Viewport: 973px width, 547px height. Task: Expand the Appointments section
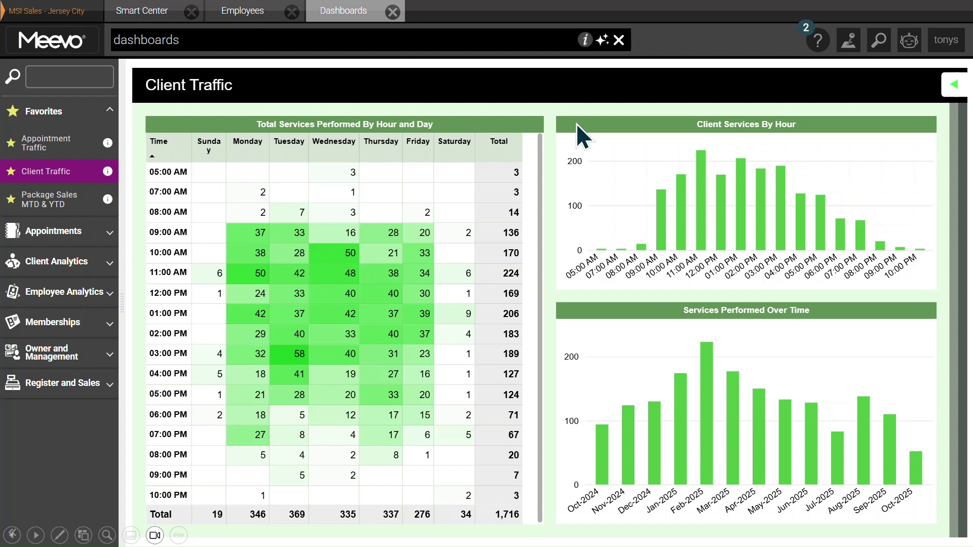click(x=109, y=232)
